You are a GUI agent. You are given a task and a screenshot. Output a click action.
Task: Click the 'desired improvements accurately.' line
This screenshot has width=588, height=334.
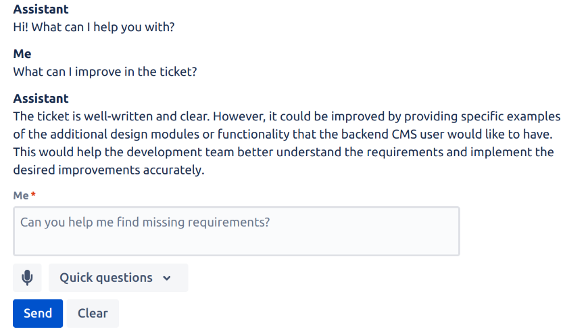click(108, 170)
